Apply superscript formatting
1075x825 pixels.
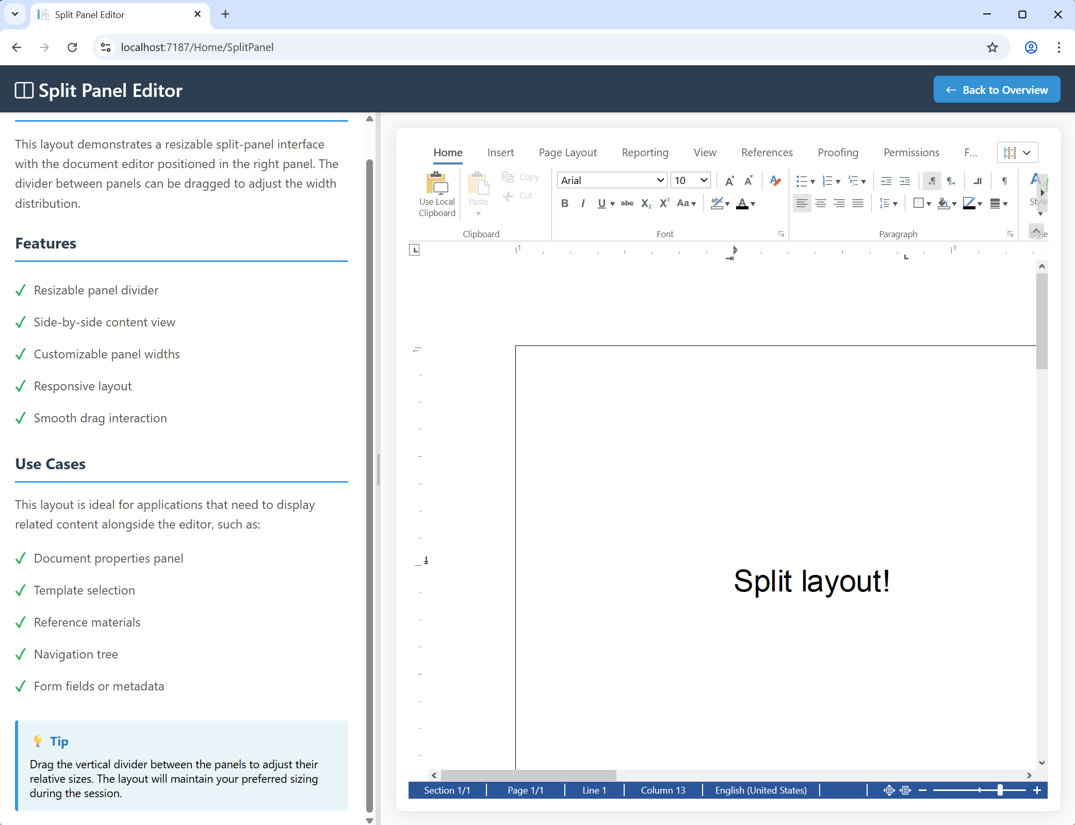(664, 203)
